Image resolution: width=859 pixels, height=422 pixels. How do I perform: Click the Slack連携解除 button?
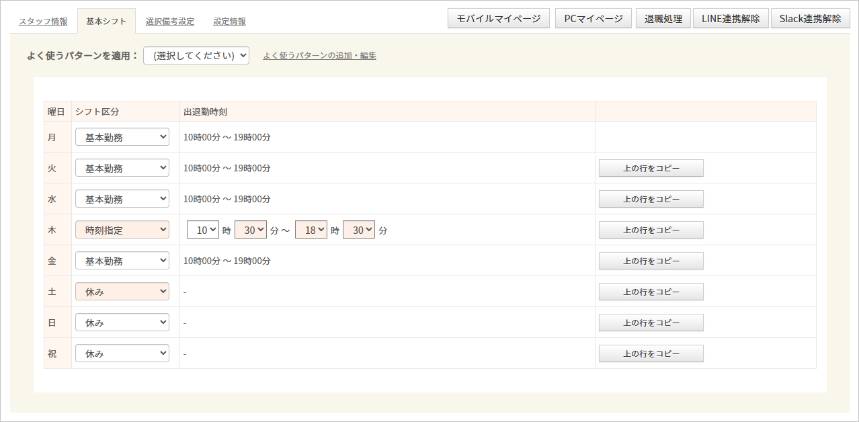[x=810, y=19]
